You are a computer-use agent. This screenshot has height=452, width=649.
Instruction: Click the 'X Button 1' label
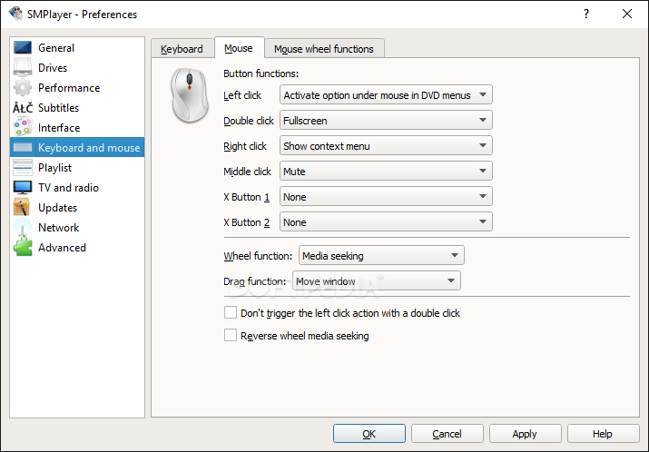[246, 197]
